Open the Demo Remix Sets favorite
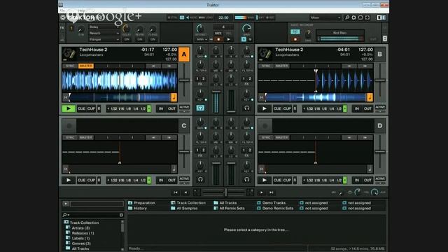The image size is (448, 252). [x=275, y=209]
